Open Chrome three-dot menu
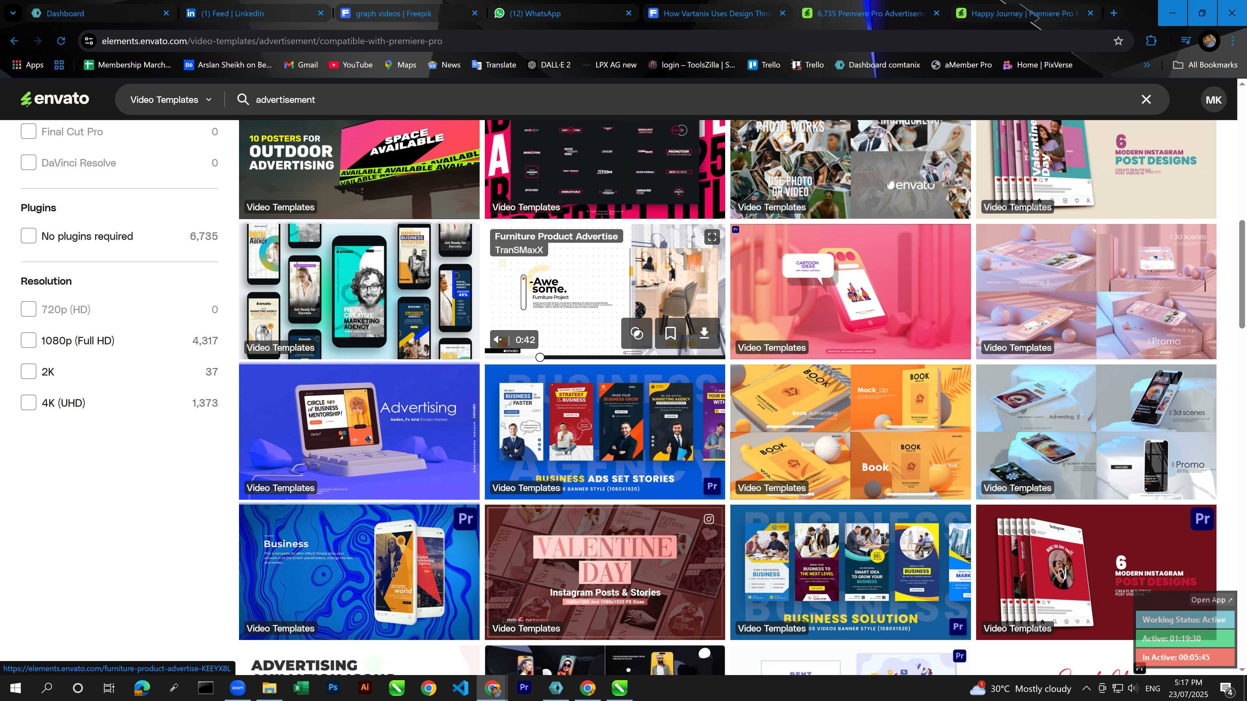Viewport: 1247px width, 701px height. (1232, 41)
